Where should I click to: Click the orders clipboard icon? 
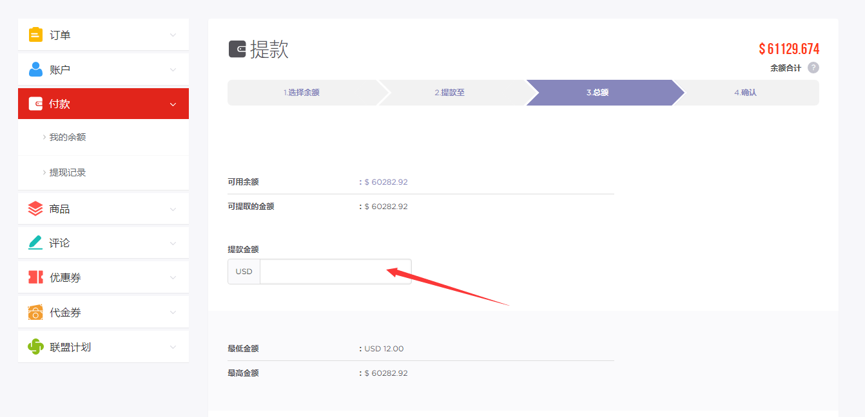coord(35,35)
